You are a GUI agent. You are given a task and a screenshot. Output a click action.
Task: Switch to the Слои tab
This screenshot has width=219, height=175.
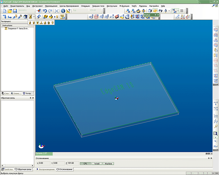click(x=5, y=93)
